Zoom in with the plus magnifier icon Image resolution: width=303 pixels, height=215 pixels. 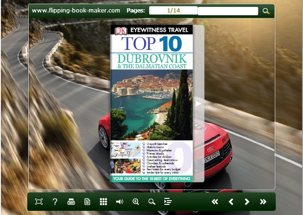point(136,202)
